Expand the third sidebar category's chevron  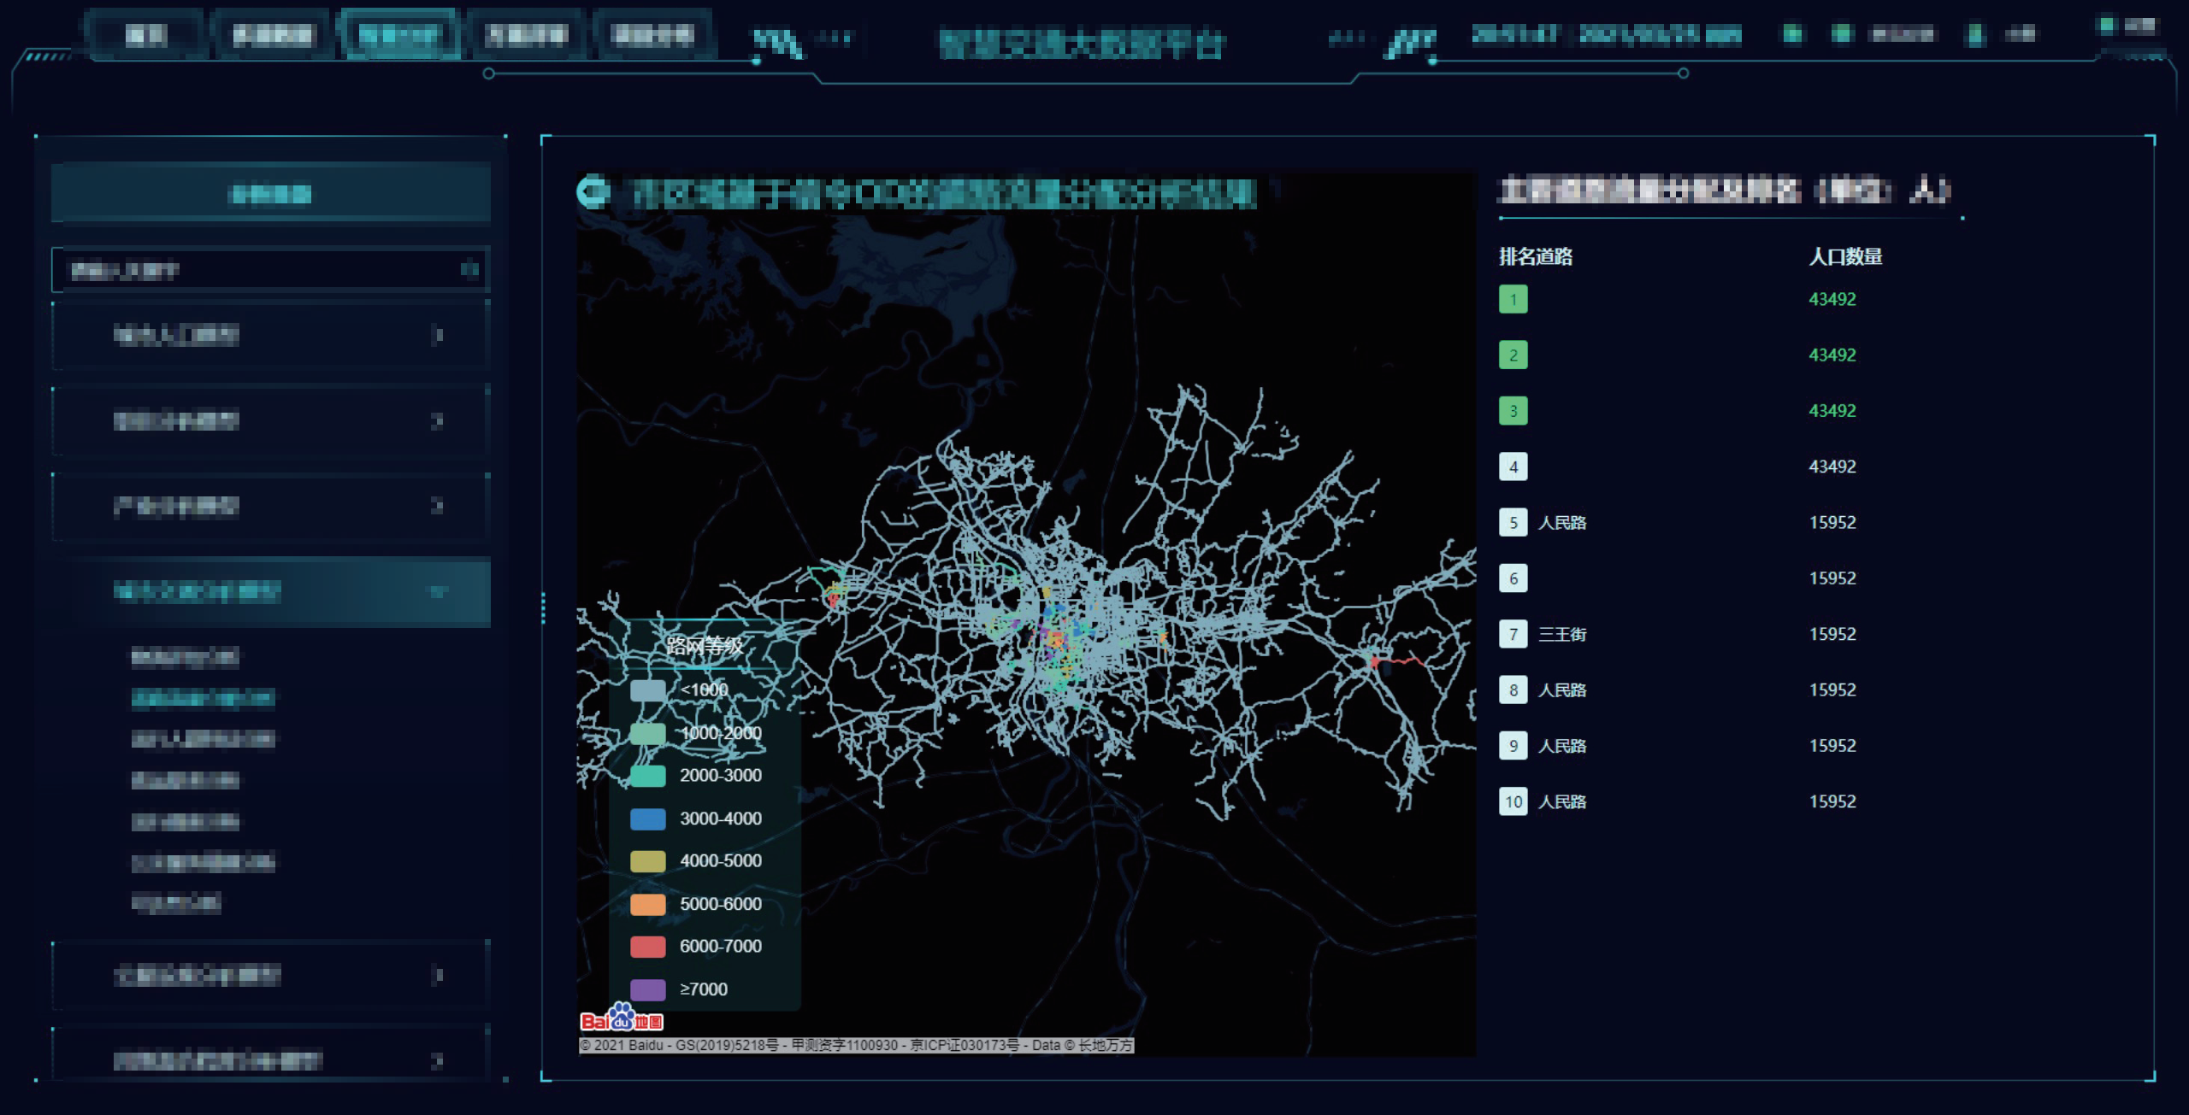tap(437, 506)
